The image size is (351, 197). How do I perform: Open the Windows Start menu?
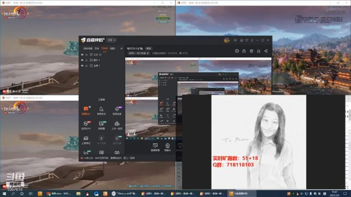[x=4, y=194]
